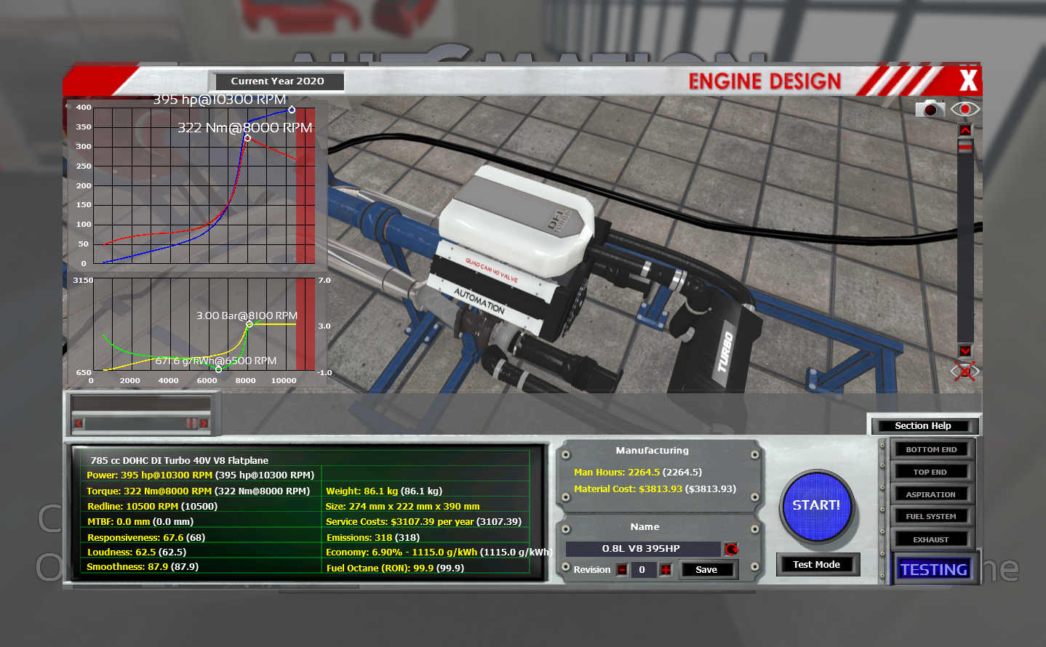Click left arrow on the horizontal slider
Viewport: 1046px width, 647px height.
pos(79,423)
